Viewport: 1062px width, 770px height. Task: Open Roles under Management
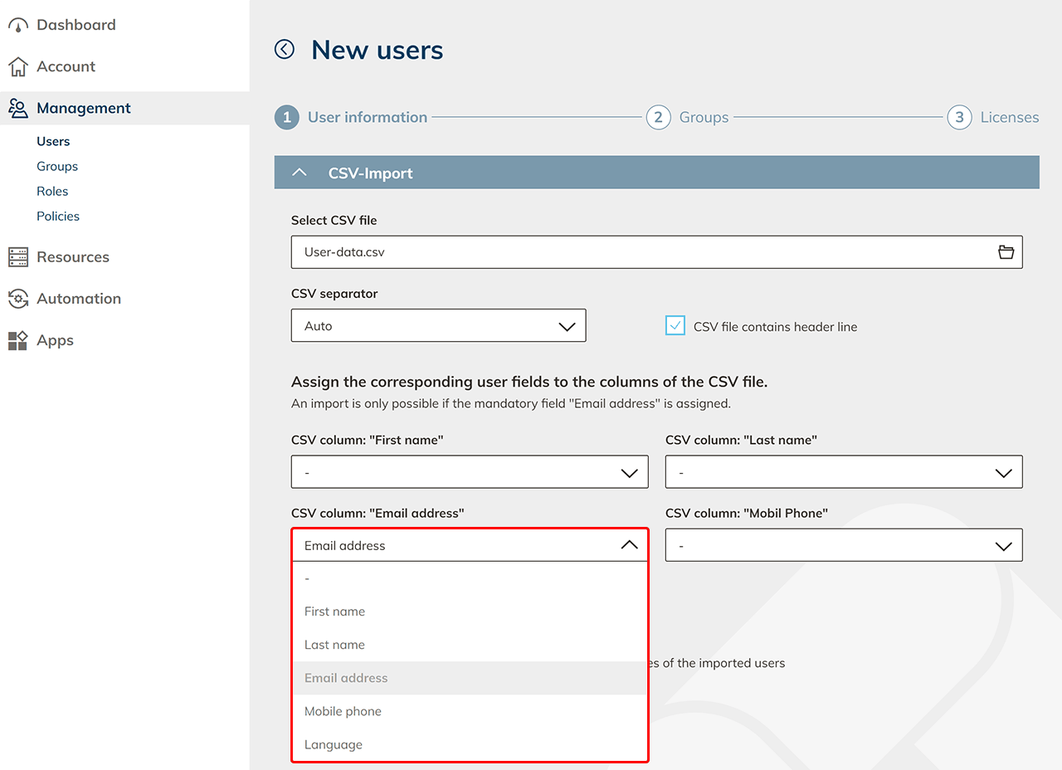coord(52,191)
